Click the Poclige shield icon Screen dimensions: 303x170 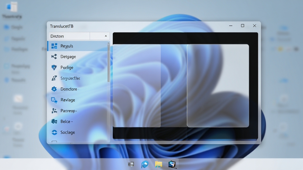pyautogui.click(x=54, y=67)
